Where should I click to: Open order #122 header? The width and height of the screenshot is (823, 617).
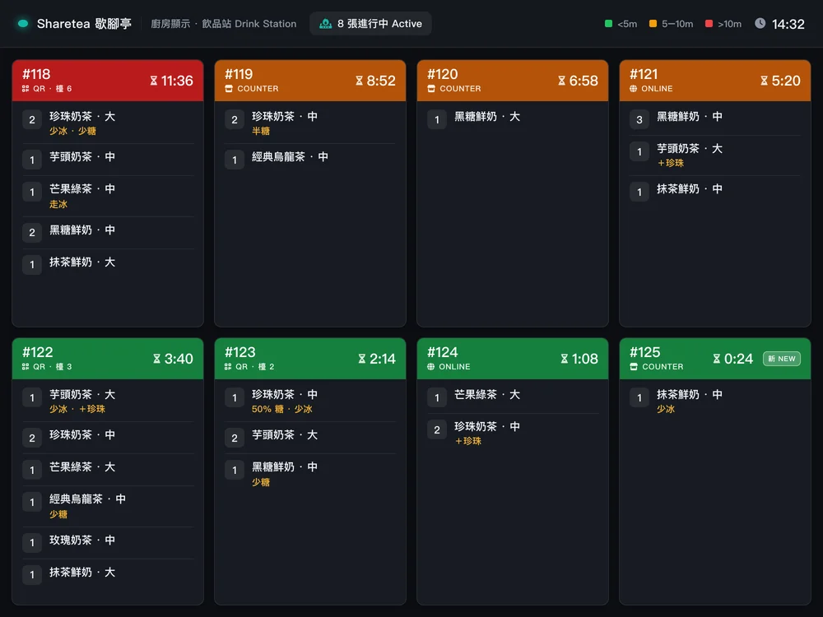(108, 359)
